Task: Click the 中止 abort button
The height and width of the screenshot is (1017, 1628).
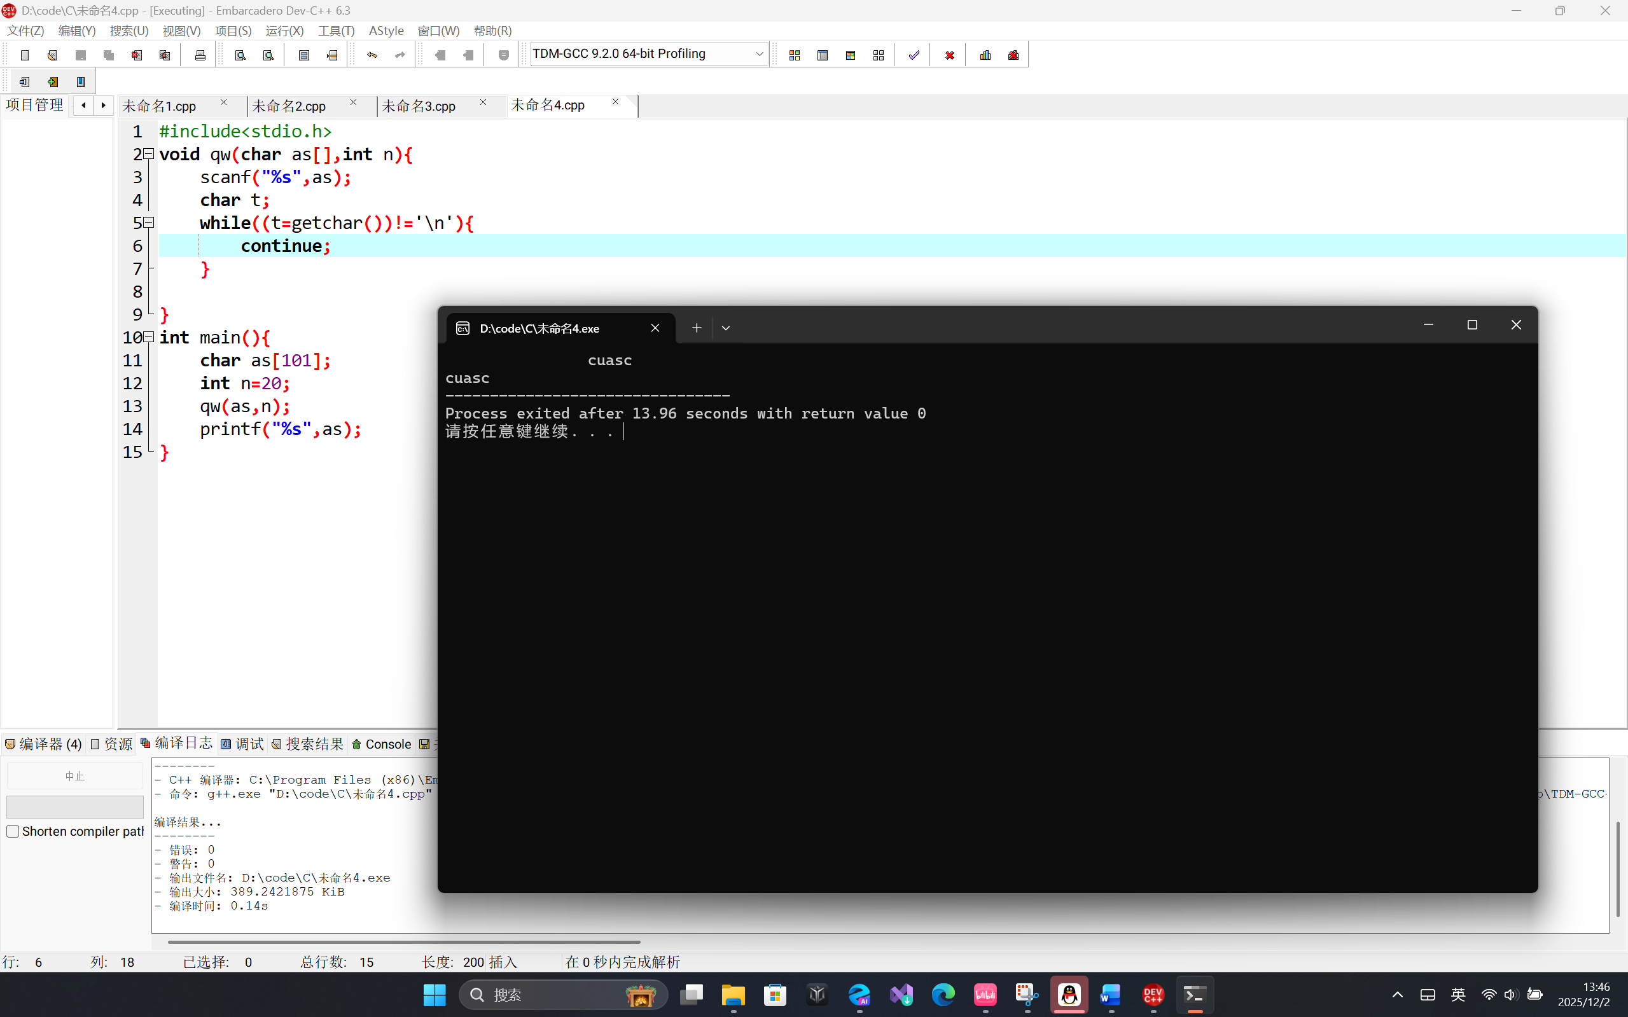Action: (x=74, y=776)
